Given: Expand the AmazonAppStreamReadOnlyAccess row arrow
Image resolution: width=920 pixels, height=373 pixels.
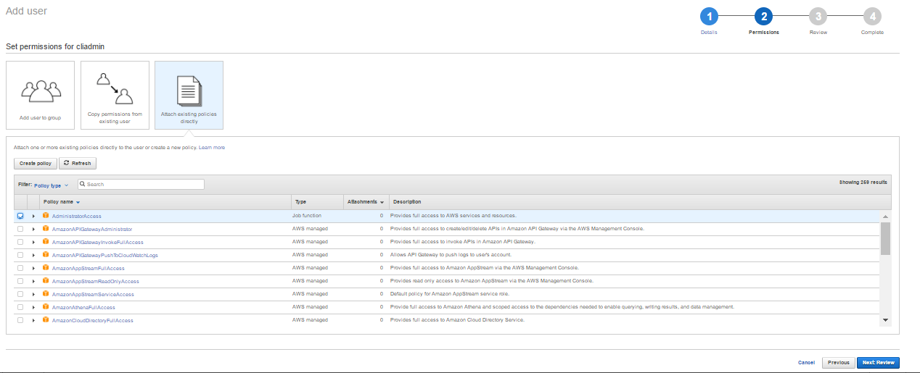Looking at the screenshot, I should [x=33, y=281].
